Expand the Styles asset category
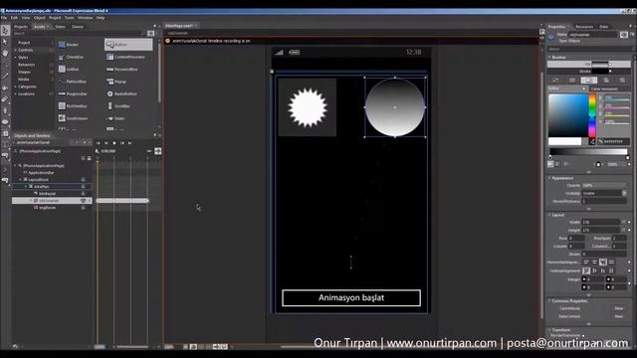This screenshot has height=358, width=637. tap(16, 58)
